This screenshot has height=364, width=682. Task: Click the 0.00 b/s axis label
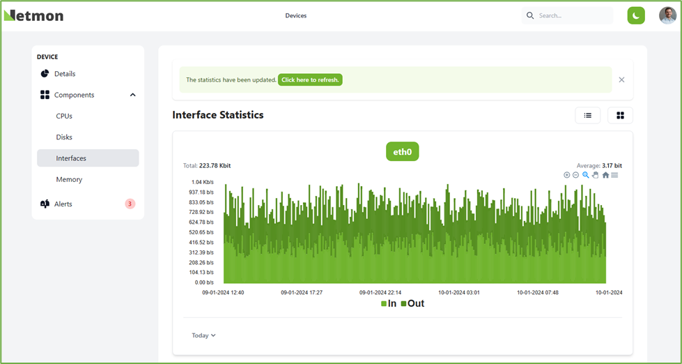[x=204, y=282]
